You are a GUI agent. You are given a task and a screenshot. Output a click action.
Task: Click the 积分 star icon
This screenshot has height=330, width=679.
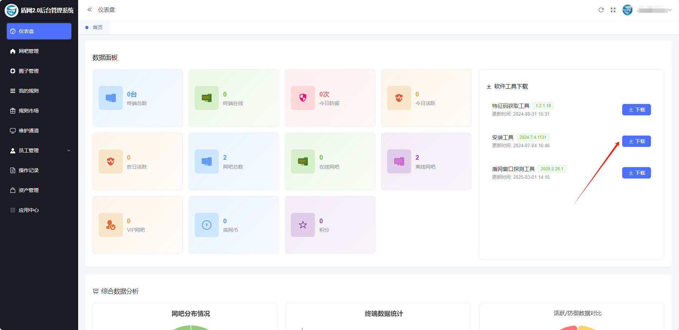tap(303, 225)
